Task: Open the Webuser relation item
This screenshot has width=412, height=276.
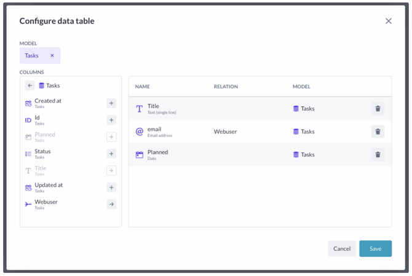Action: (x=71, y=204)
